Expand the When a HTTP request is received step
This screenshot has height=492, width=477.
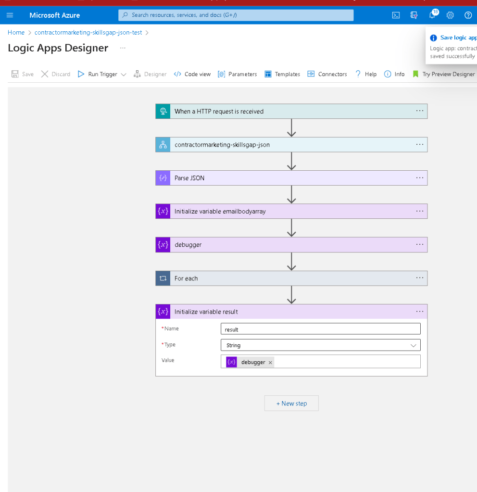[x=291, y=111]
